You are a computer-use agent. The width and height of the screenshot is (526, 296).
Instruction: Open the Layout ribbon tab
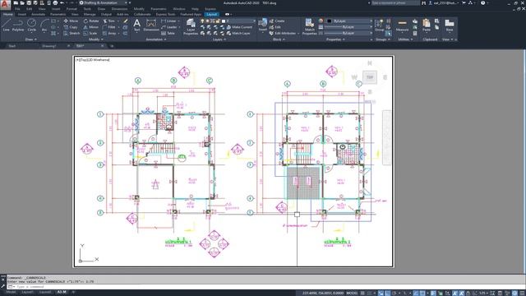(212, 15)
